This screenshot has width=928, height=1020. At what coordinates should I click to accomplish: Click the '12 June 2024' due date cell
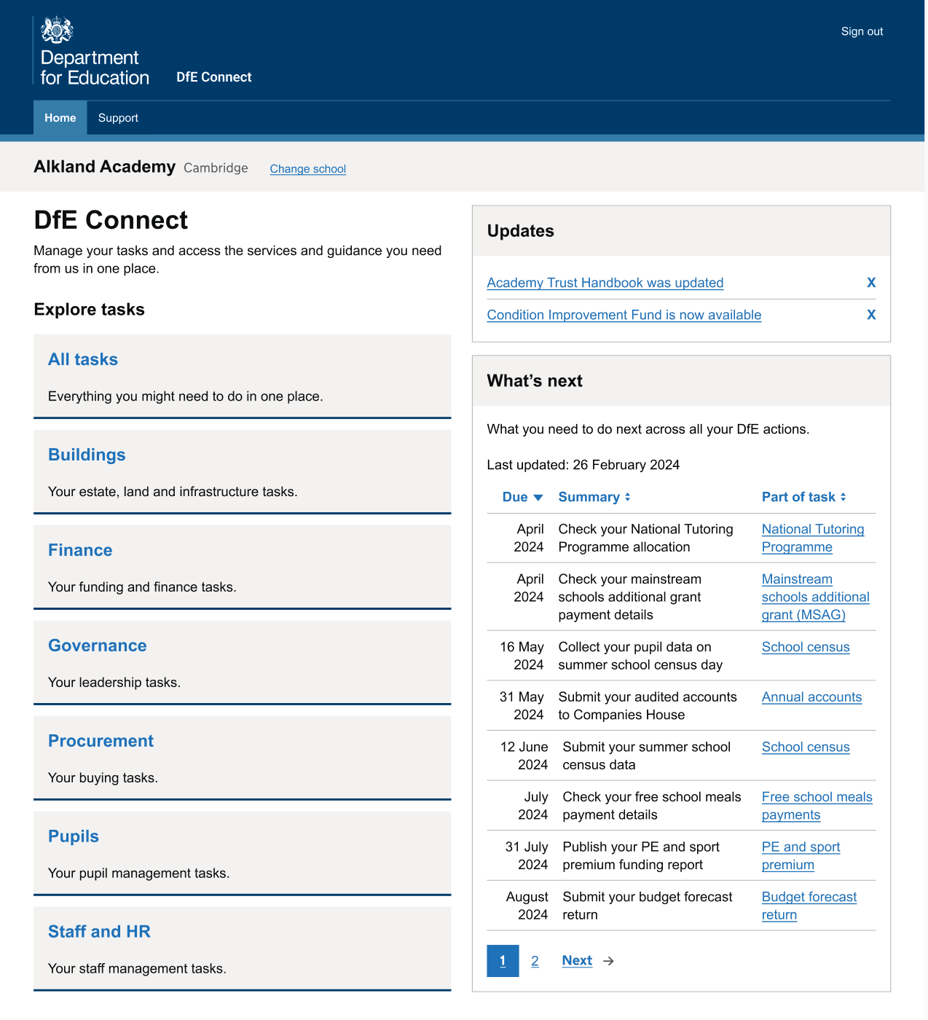point(524,756)
